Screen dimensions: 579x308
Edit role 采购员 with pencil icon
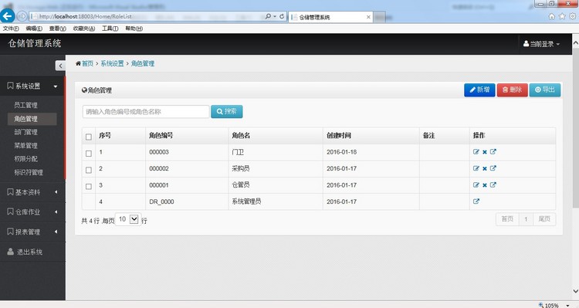coord(476,168)
